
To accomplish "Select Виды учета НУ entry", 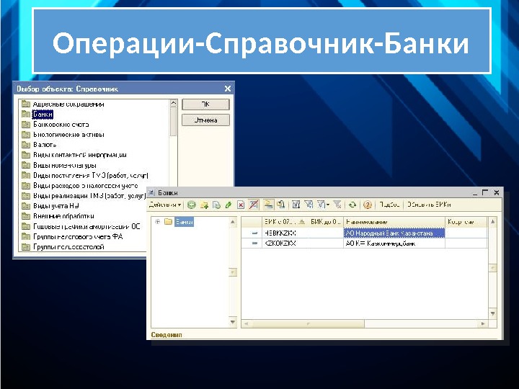I will pyautogui.click(x=56, y=206).
